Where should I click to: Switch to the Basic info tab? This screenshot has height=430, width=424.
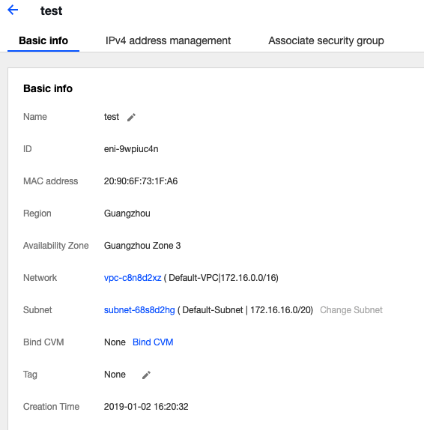[x=43, y=40]
